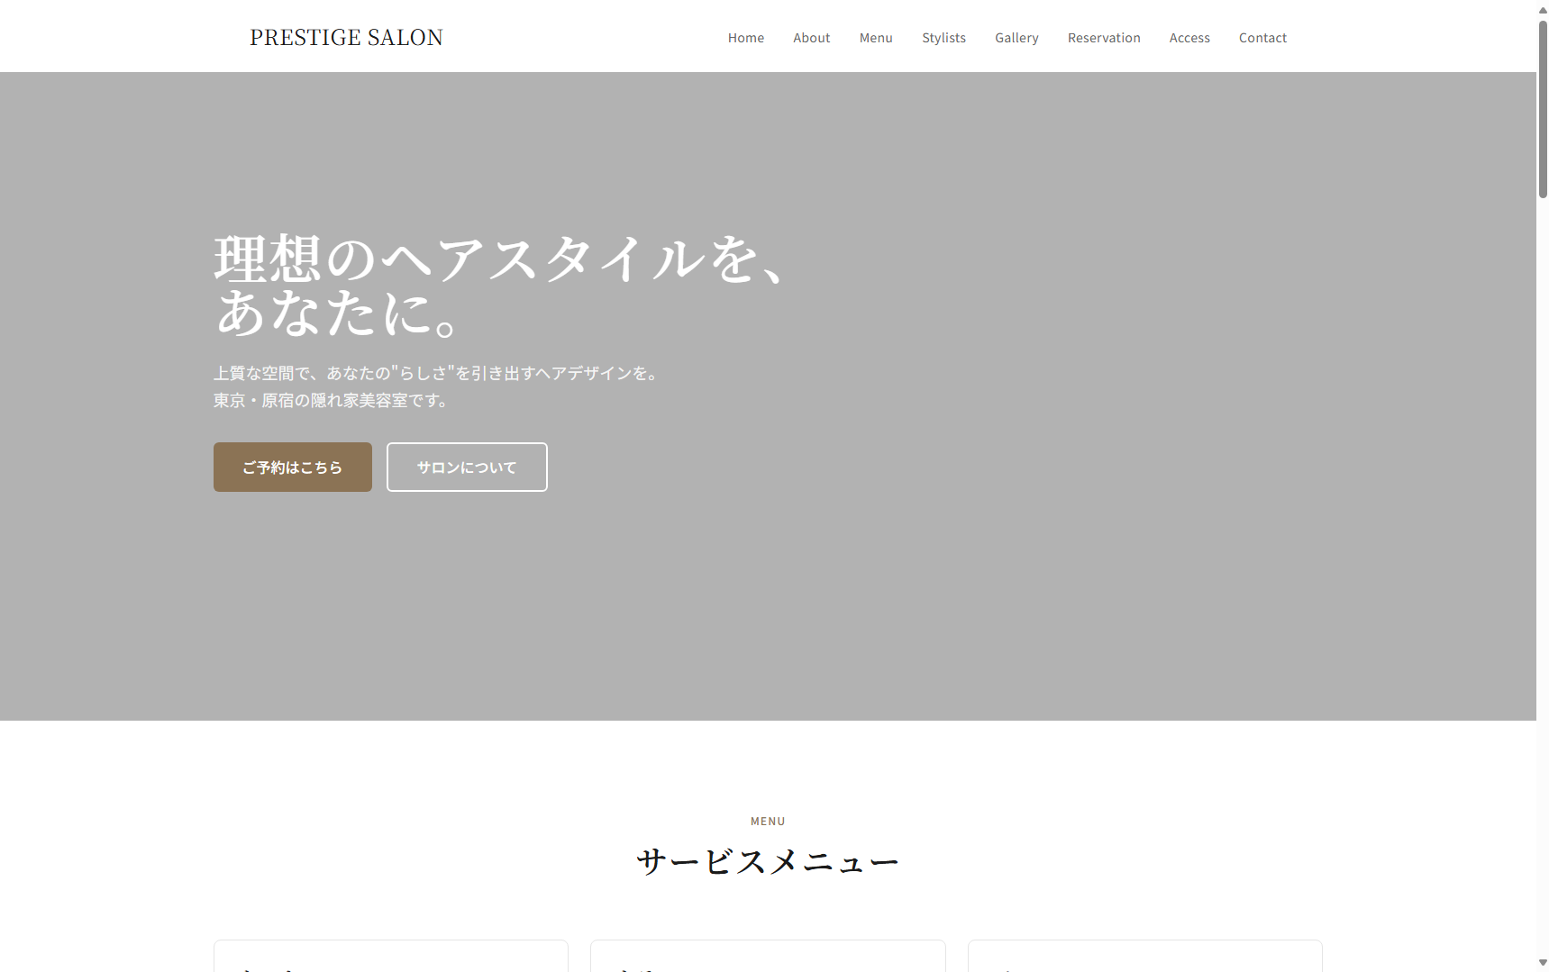Open the Stylists navigation link
The height and width of the screenshot is (972, 1549).
943,38
